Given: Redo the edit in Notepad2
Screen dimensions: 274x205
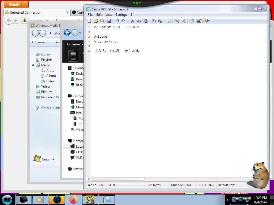Looking at the screenshot, I should 124,21.
